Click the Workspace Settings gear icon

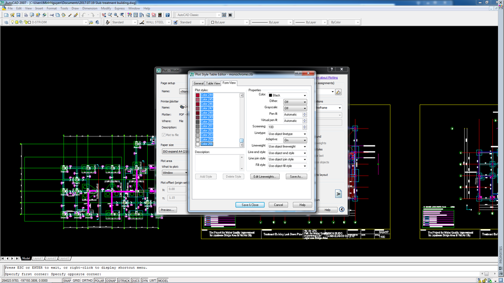tap(224, 15)
